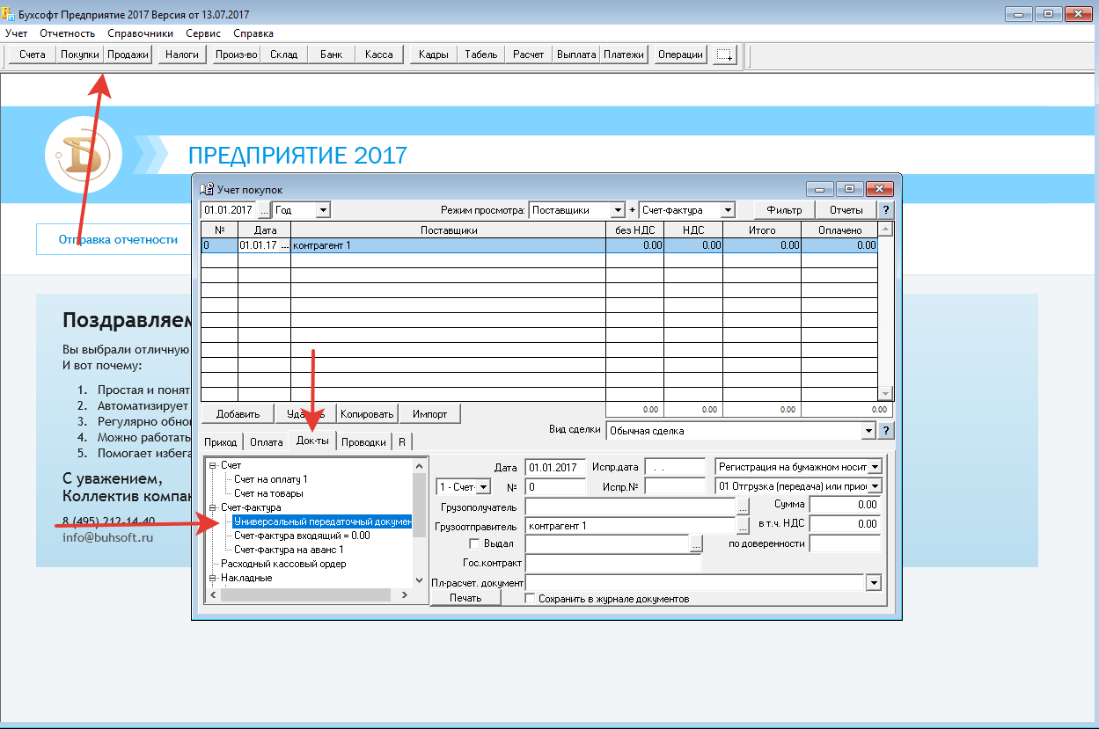Open the Касса toolbar section
The image size is (1099, 729).
[x=379, y=55]
